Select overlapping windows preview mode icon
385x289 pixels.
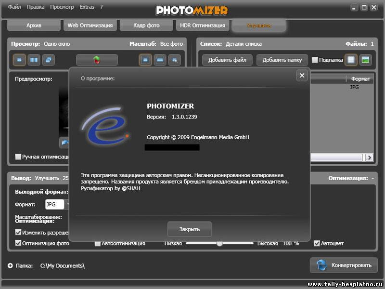[49, 60]
